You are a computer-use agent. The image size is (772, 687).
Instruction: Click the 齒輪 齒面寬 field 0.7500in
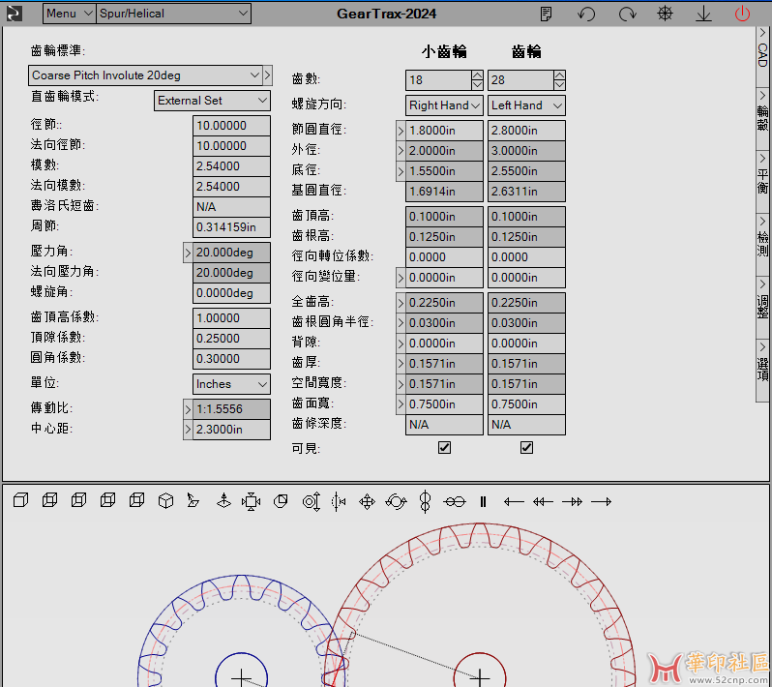(x=526, y=404)
